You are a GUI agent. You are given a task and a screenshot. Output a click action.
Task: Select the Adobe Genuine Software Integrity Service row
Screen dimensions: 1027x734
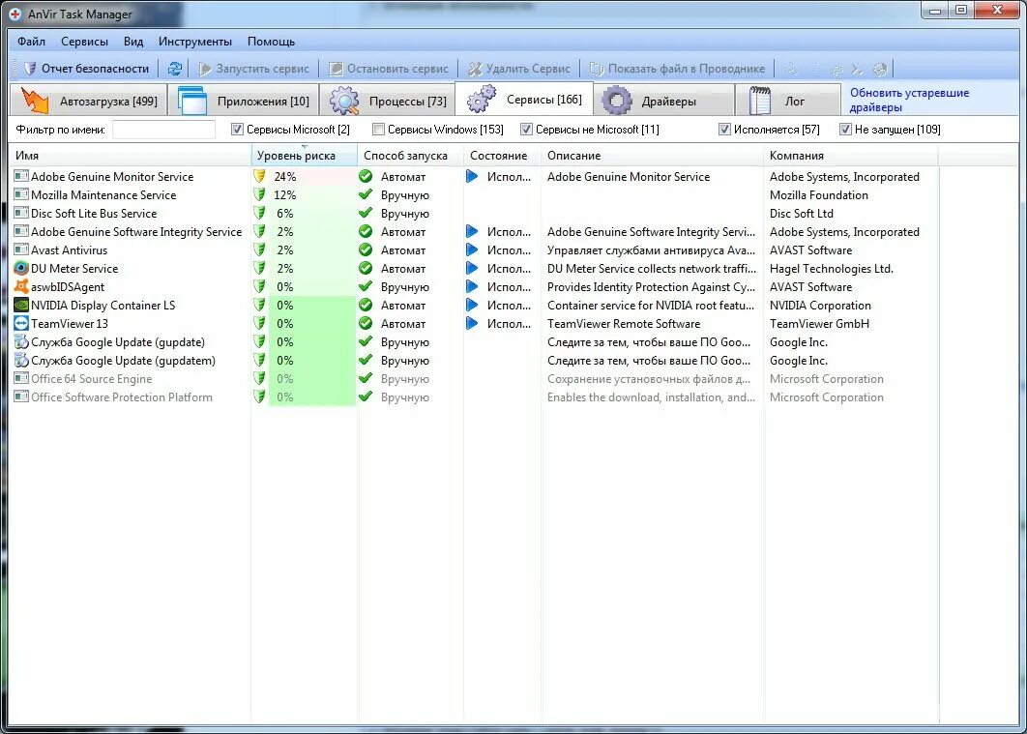coord(475,232)
